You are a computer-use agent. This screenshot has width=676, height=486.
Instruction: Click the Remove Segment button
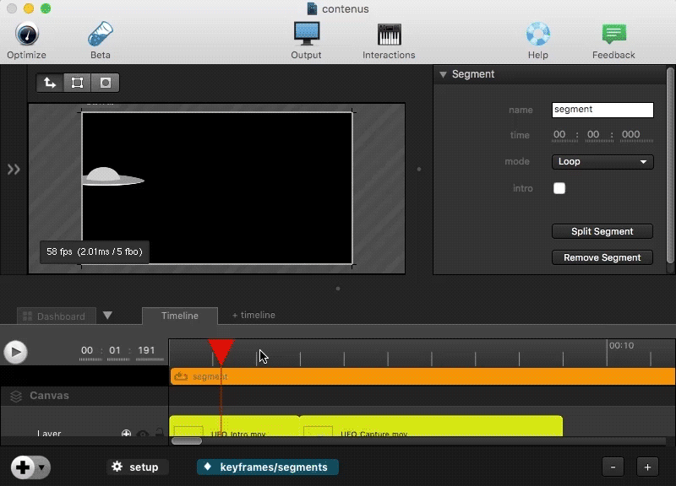(x=602, y=257)
